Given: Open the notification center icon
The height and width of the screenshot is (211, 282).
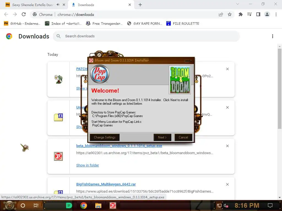Looking at the screenshot, I should (270, 206).
